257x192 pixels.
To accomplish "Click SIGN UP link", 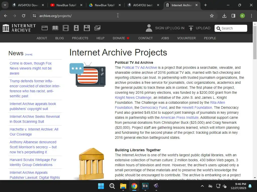I will [162, 28].
